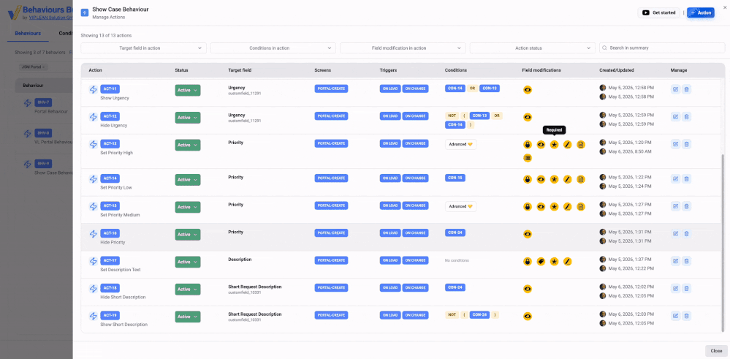Click the list options icon in ACT-13 row
Image resolution: width=730 pixels, height=359 pixels.
pyautogui.click(x=528, y=159)
